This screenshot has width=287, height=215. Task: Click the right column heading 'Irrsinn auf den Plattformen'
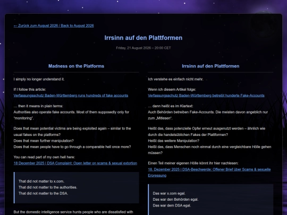[x=210, y=66]
